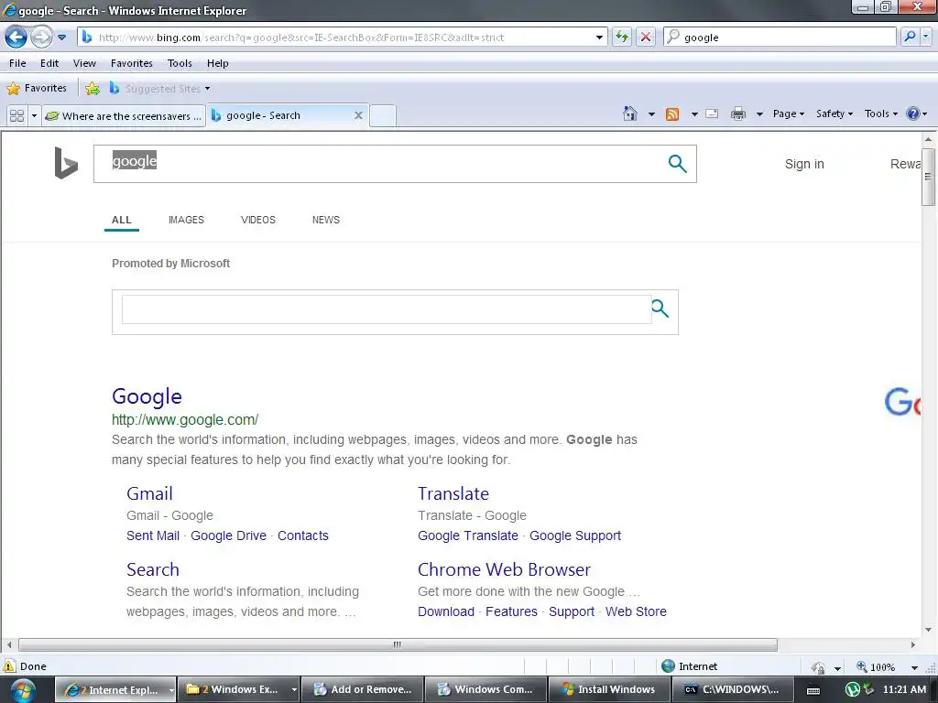Image resolution: width=938 pixels, height=703 pixels.
Task: Switch to Add or Remove taskbar button
Action: click(363, 689)
